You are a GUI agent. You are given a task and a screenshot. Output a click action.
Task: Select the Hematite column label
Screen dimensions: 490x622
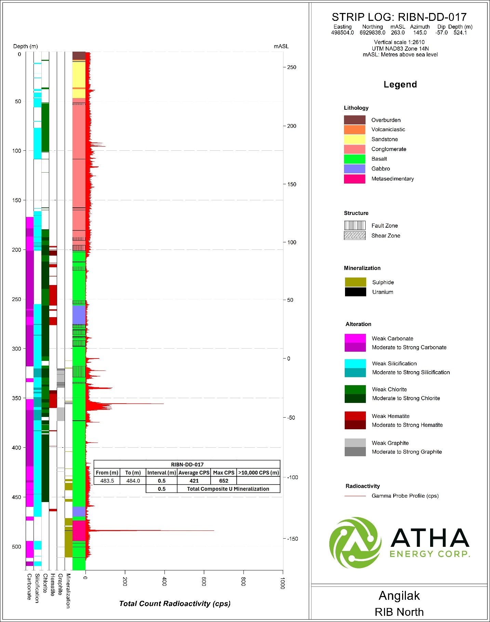click(x=53, y=585)
